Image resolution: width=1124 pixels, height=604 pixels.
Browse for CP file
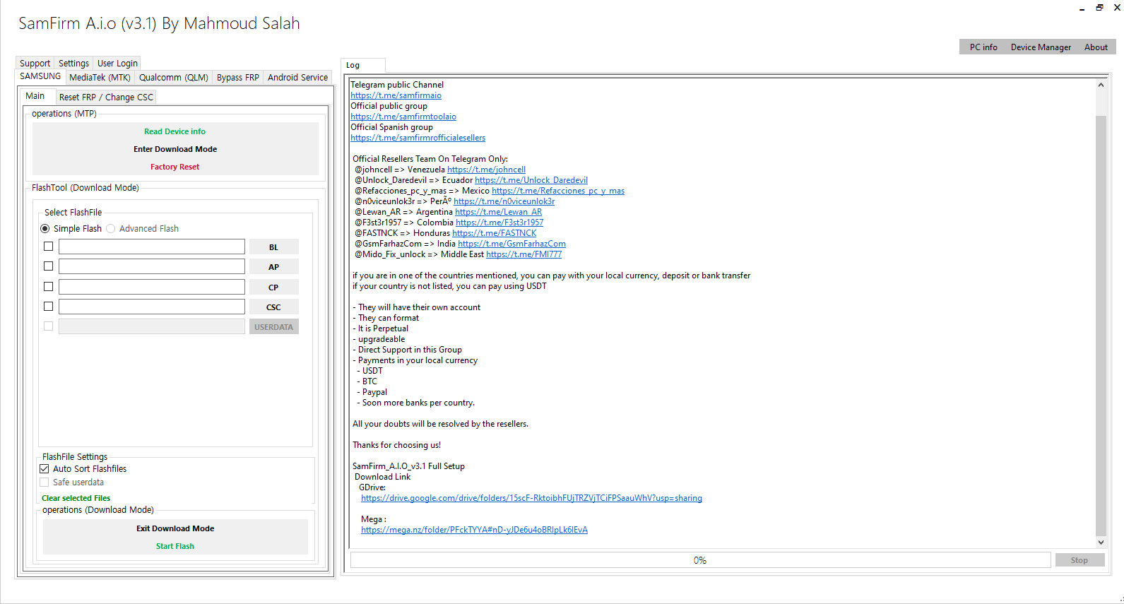coord(273,288)
